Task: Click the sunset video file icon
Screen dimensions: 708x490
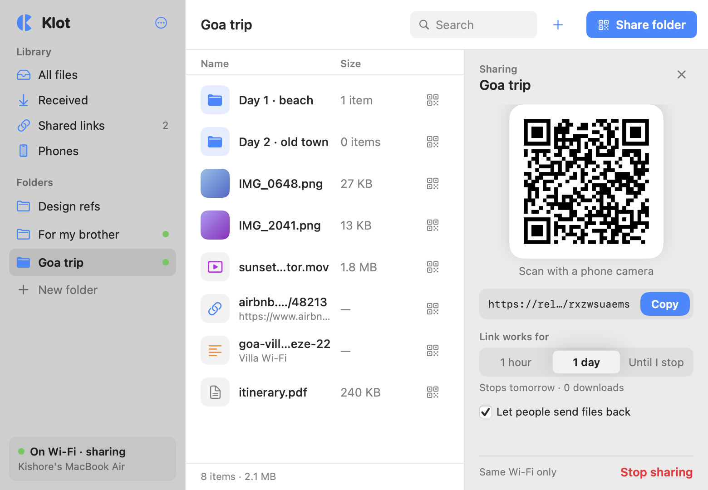Action: tap(215, 267)
